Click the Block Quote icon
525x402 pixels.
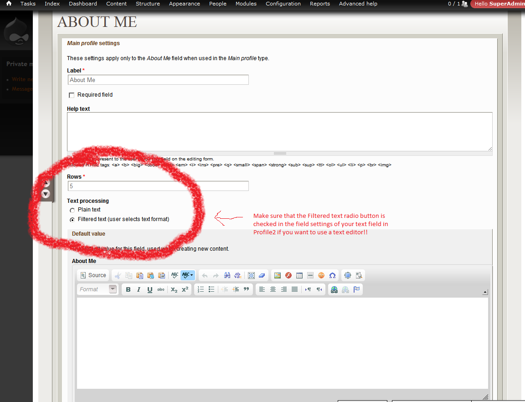click(247, 289)
